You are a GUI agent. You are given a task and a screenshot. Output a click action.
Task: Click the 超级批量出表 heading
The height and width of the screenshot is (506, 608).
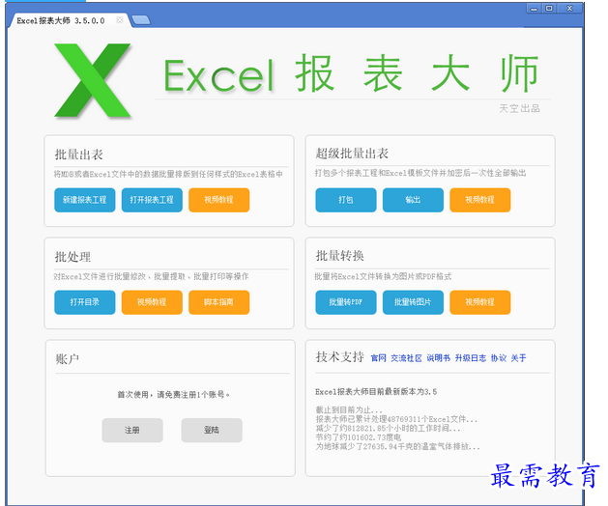(x=352, y=154)
